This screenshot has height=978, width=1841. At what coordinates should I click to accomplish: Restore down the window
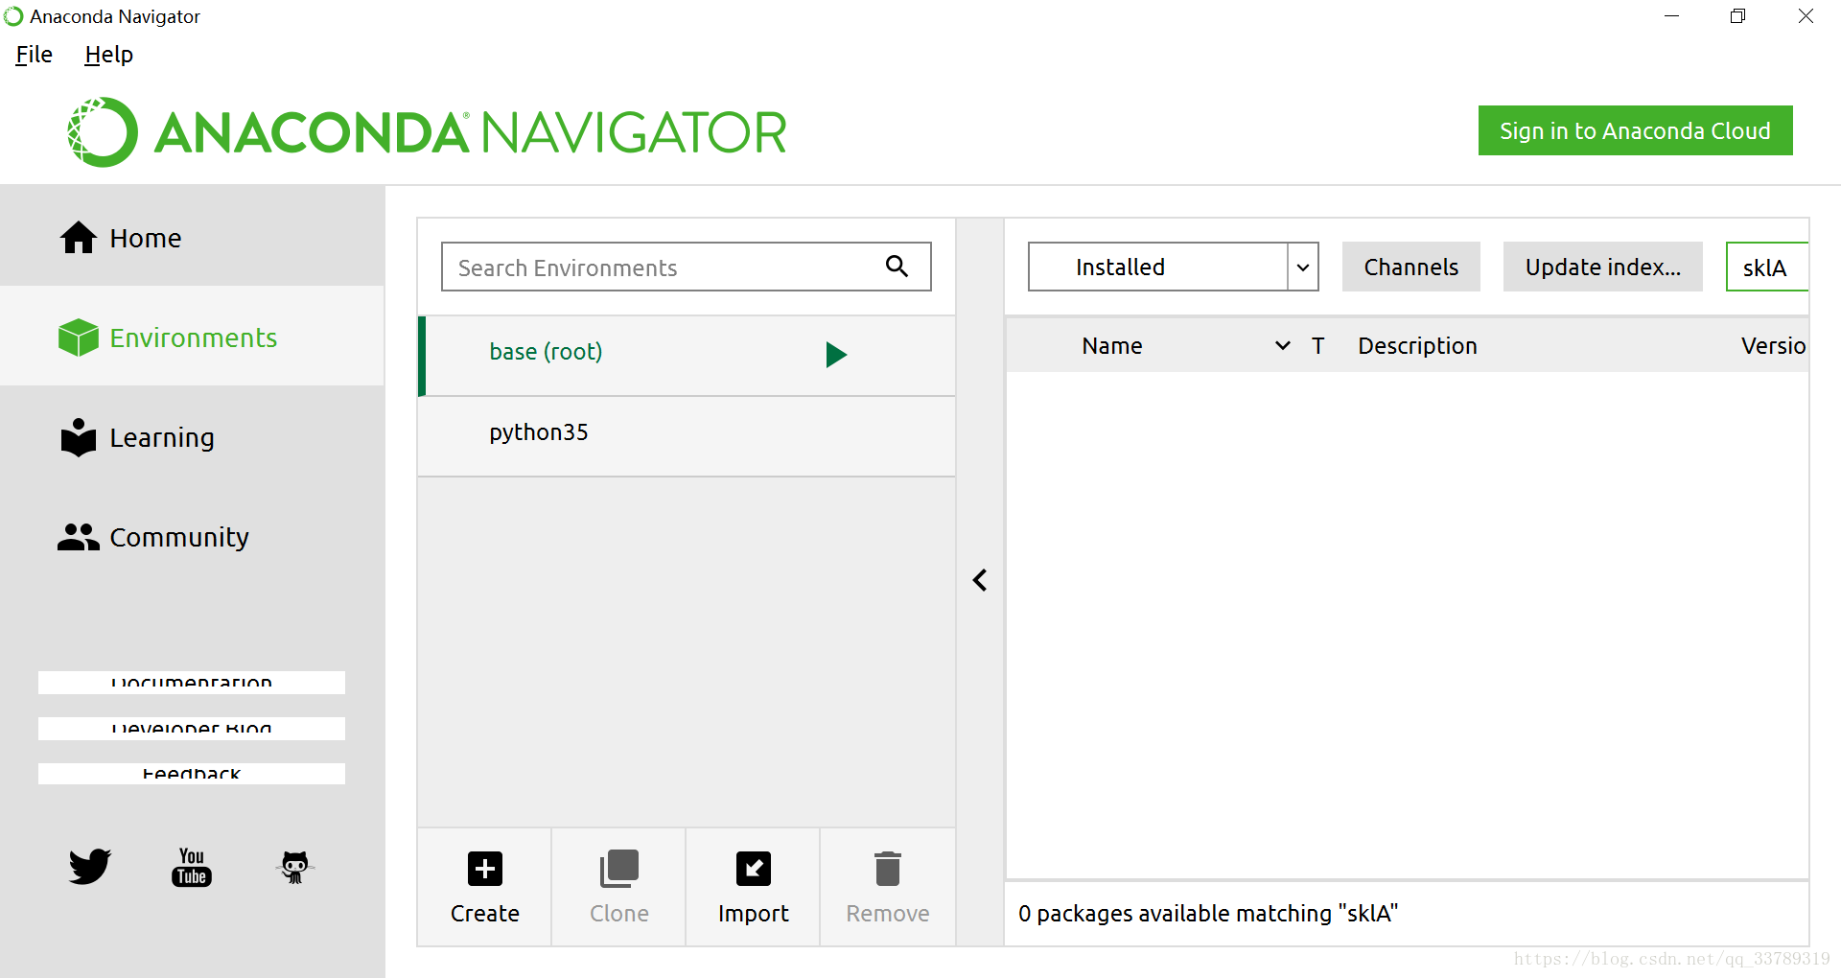1737,16
